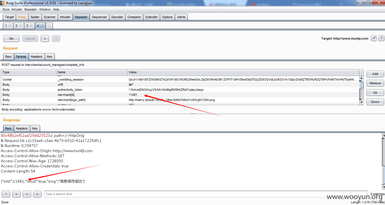Select the utf8 body parameter row
Viewport: 385px width, 205px height.
coord(180,85)
